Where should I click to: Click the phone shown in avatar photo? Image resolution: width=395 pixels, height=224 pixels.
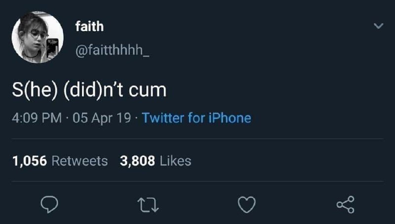[53, 47]
